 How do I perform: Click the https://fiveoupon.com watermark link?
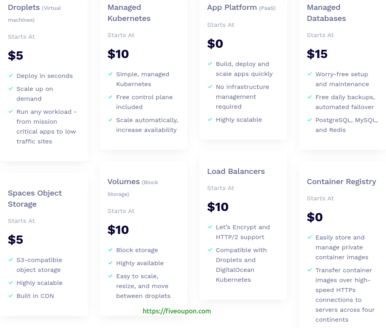177,311
